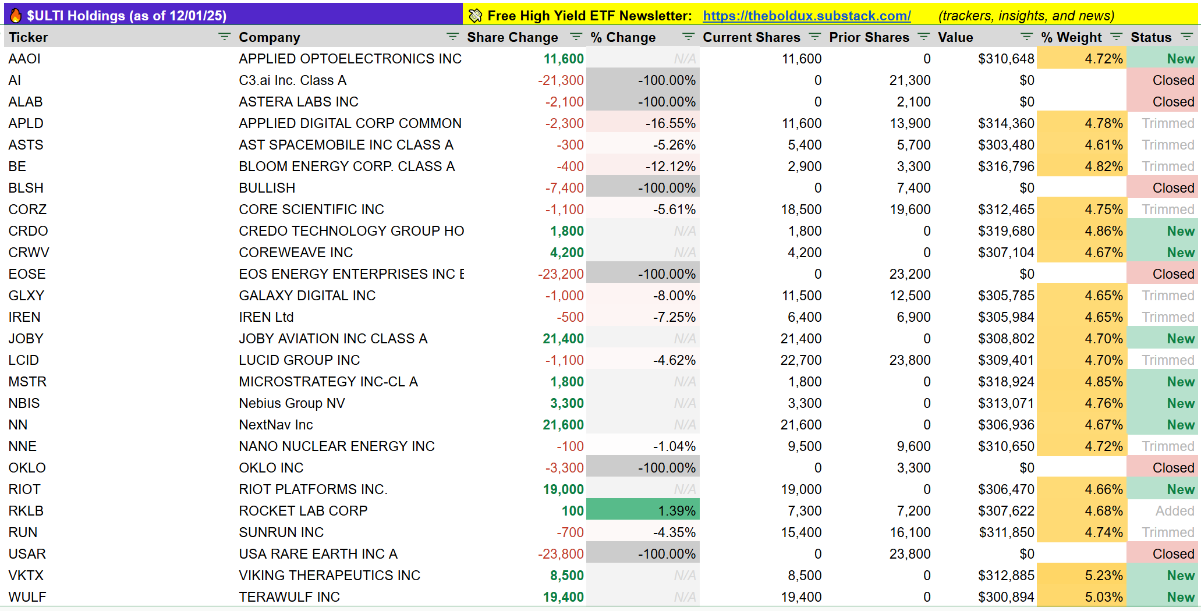Select VIKING THERAPEUTICS INC cell

coord(348,576)
